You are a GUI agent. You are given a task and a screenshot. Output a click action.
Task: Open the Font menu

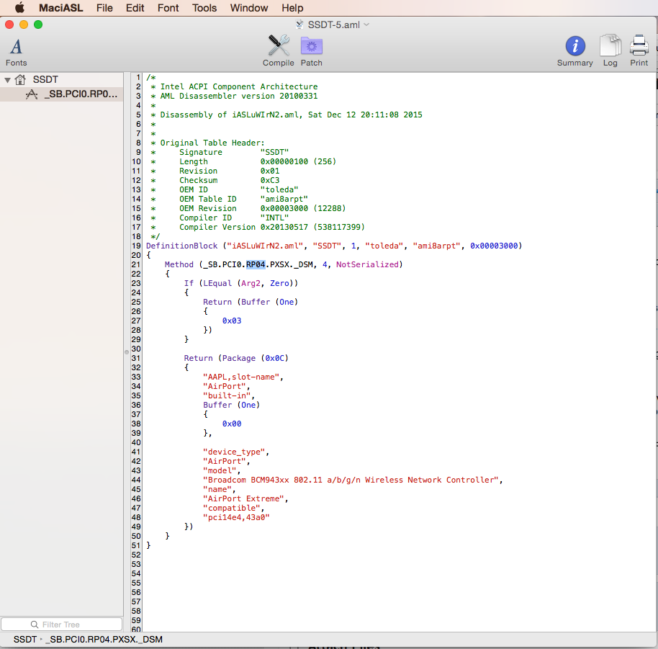pyautogui.click(x=168, y=8)
